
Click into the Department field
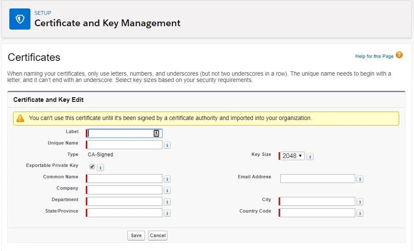[x=125, y=202]
